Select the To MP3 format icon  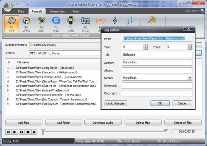[11, 24]
